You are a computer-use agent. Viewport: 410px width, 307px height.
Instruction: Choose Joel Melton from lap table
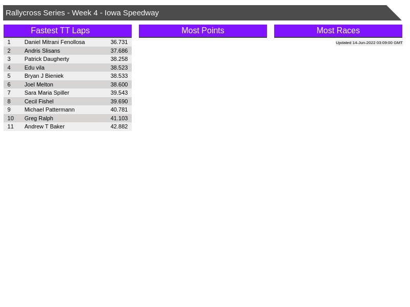(x=39, y=84)
